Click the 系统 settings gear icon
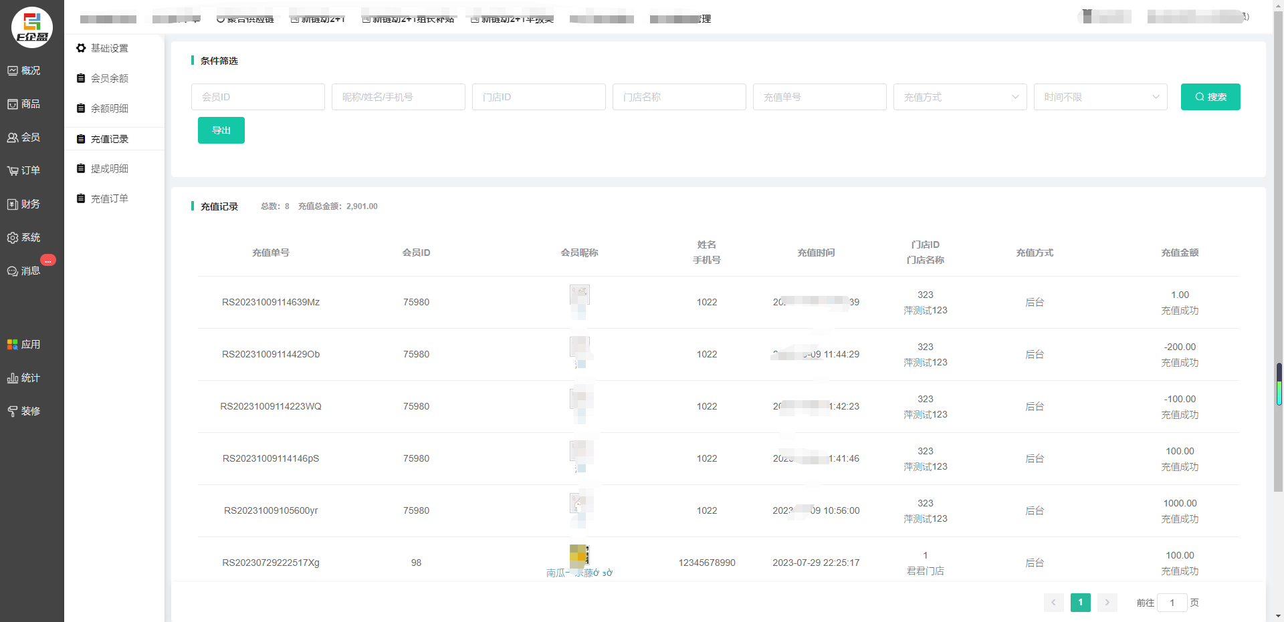 click(13, 238)
